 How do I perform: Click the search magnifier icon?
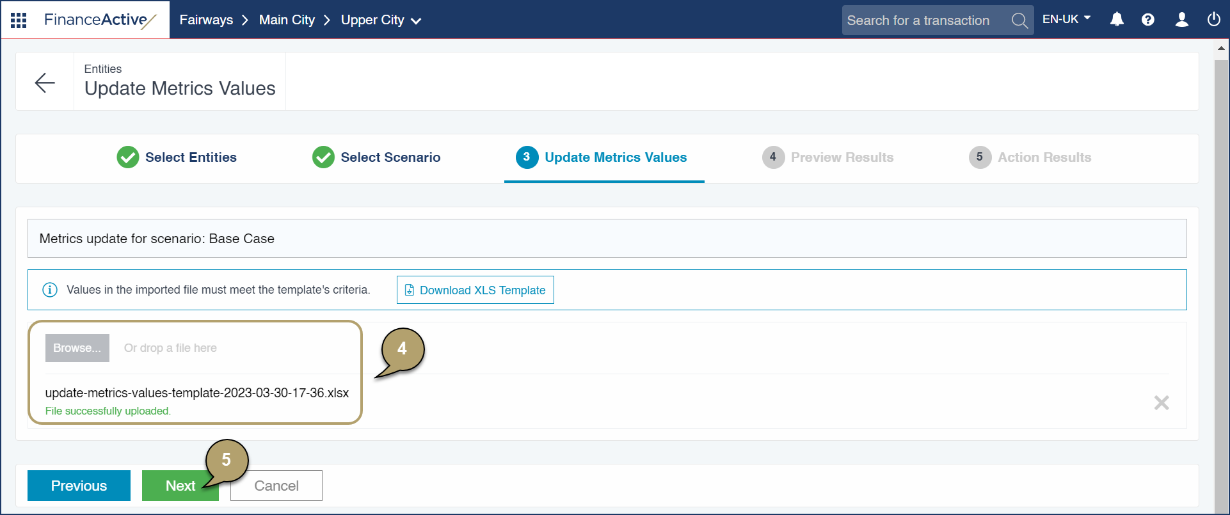(x=1019, y=20)
